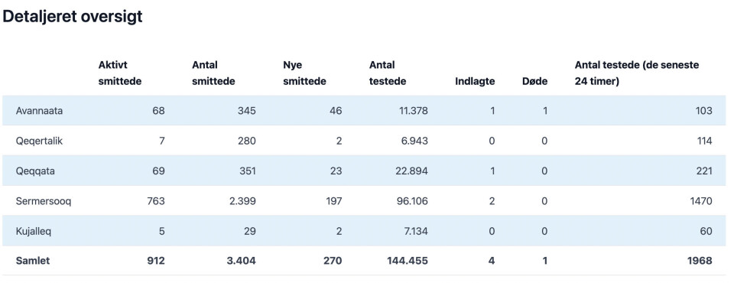Select Kujalleq total infected value 29
The image size is (734, 283).
coord(249,231)
